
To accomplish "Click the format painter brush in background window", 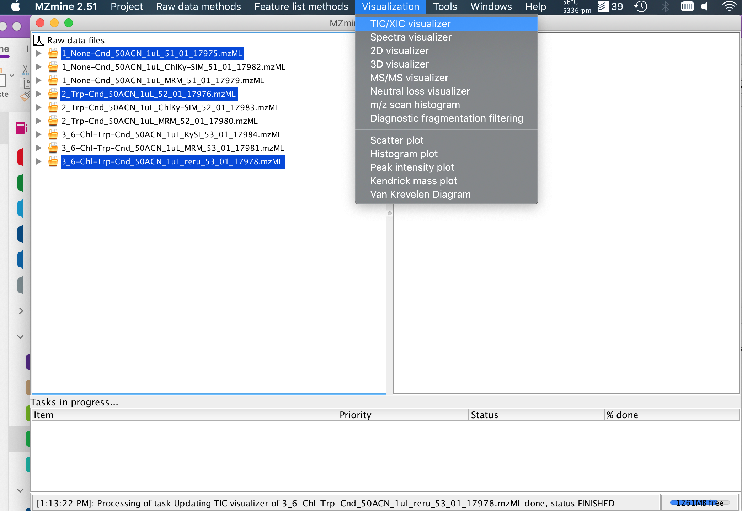I will coord(25,96).
